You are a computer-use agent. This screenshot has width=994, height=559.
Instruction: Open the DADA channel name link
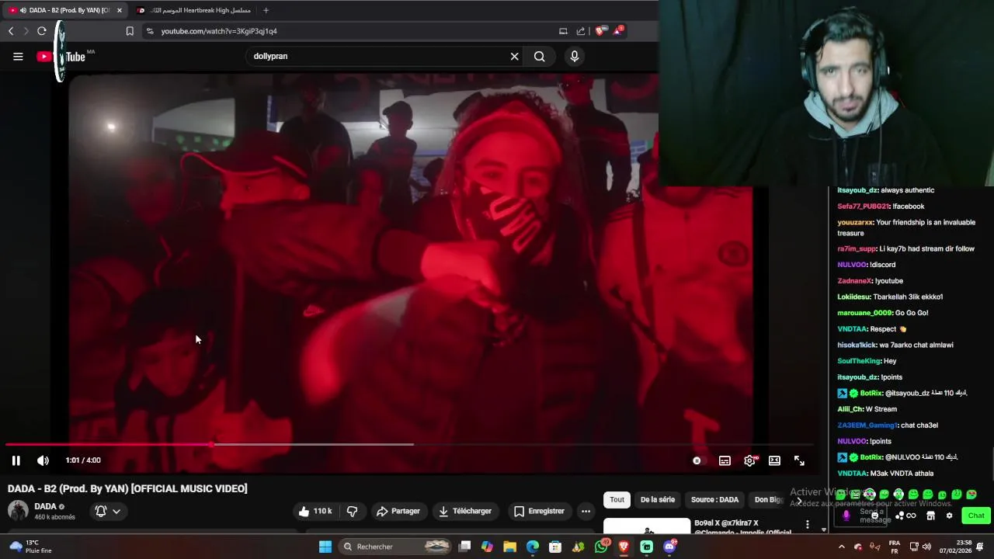(45, 506)
